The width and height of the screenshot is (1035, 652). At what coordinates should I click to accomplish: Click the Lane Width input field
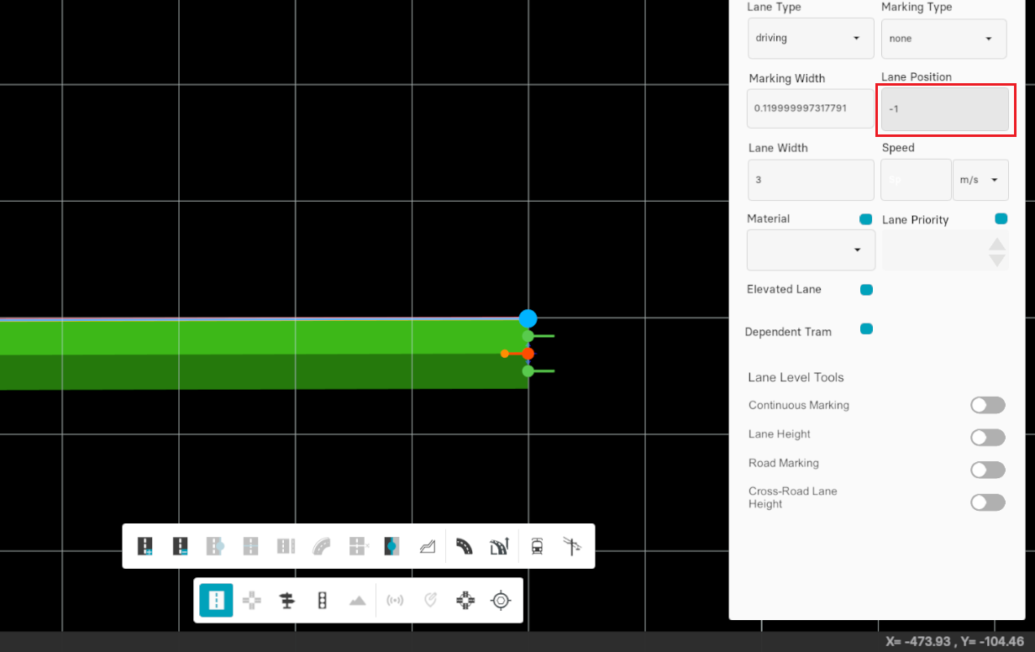point(810,180)
